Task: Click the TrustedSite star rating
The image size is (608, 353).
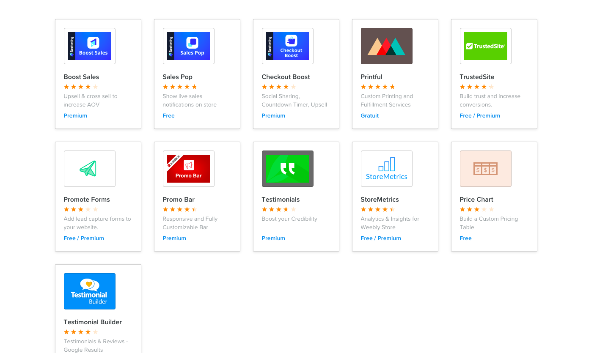Action: [x=477, y=87]
